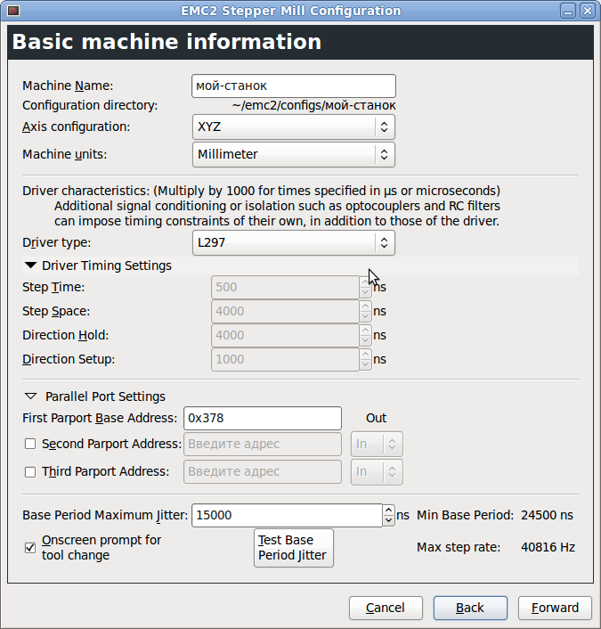This screenshot has width=601, height=629.
Task: Increase Direction Hold with up arrow
Action: click(365, 330)
